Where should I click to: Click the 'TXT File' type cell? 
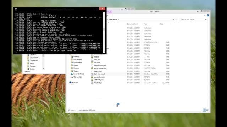tap(146, 57)
